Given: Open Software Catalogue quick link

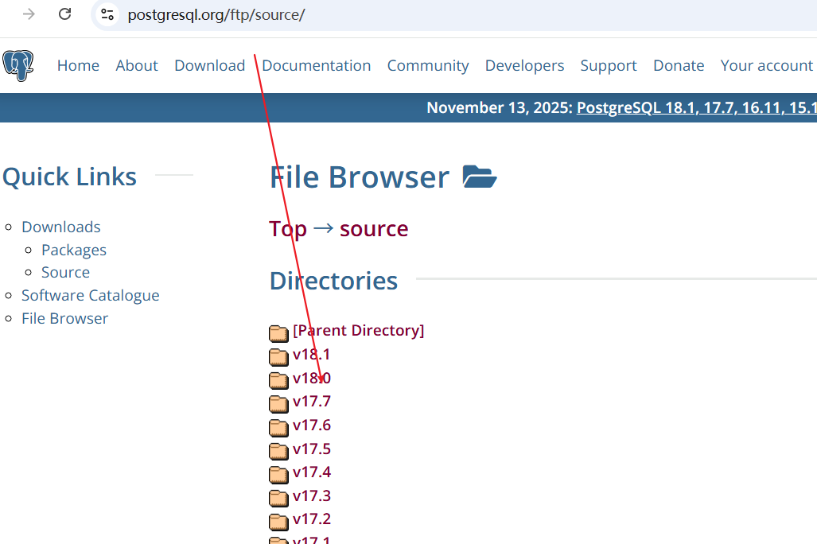Looking at the screenshot, I should 90,295.
